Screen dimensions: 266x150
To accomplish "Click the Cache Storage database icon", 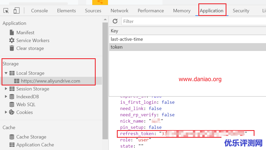I will (x=12, y=137).
